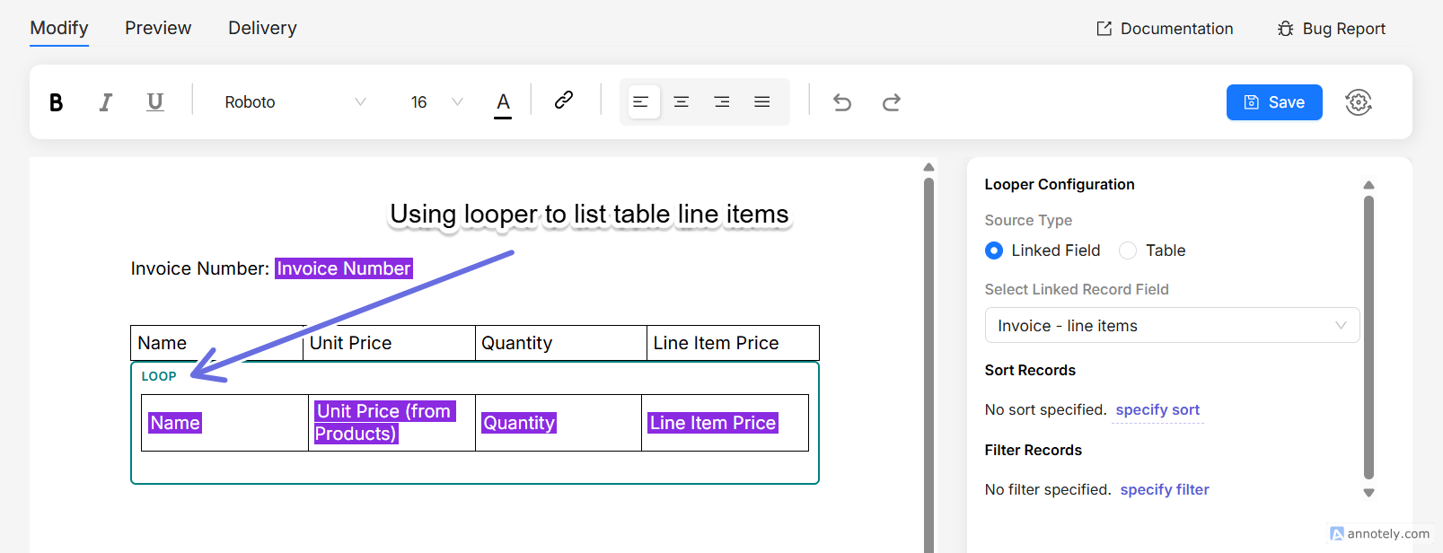Click the Unit Price header cell

(389, 343)
